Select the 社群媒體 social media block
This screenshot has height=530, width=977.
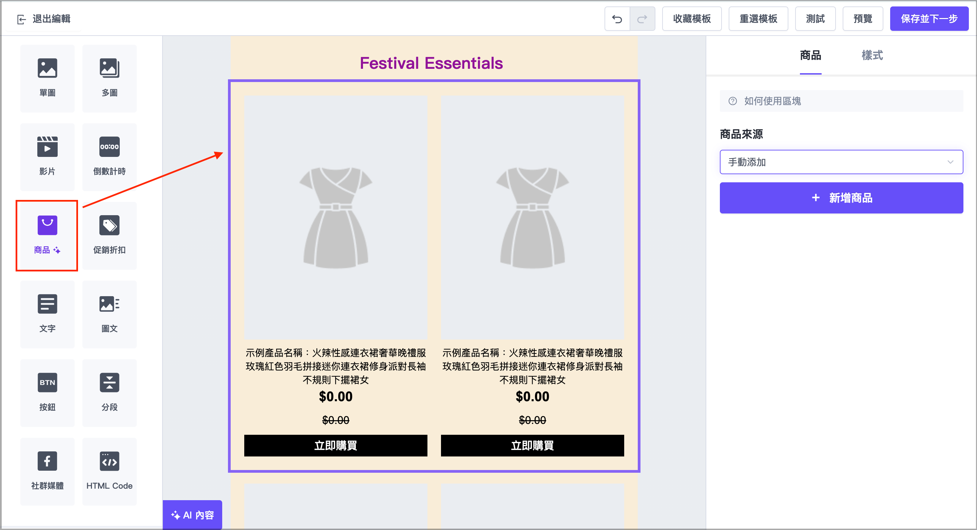[x=47, y=471]
